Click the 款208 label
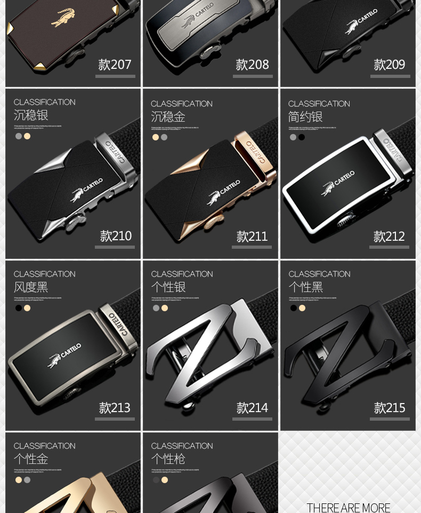Image resolution: width=421 pixels, height=513 pixels. (252, 65)
